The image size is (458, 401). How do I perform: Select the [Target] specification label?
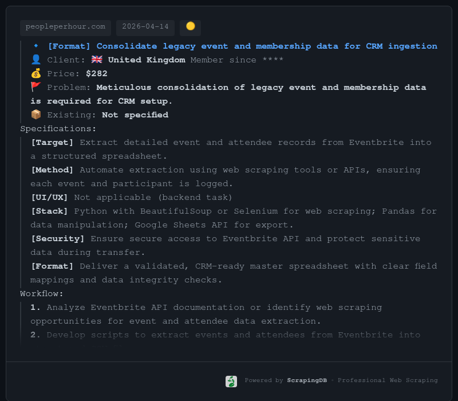point(52,142)
